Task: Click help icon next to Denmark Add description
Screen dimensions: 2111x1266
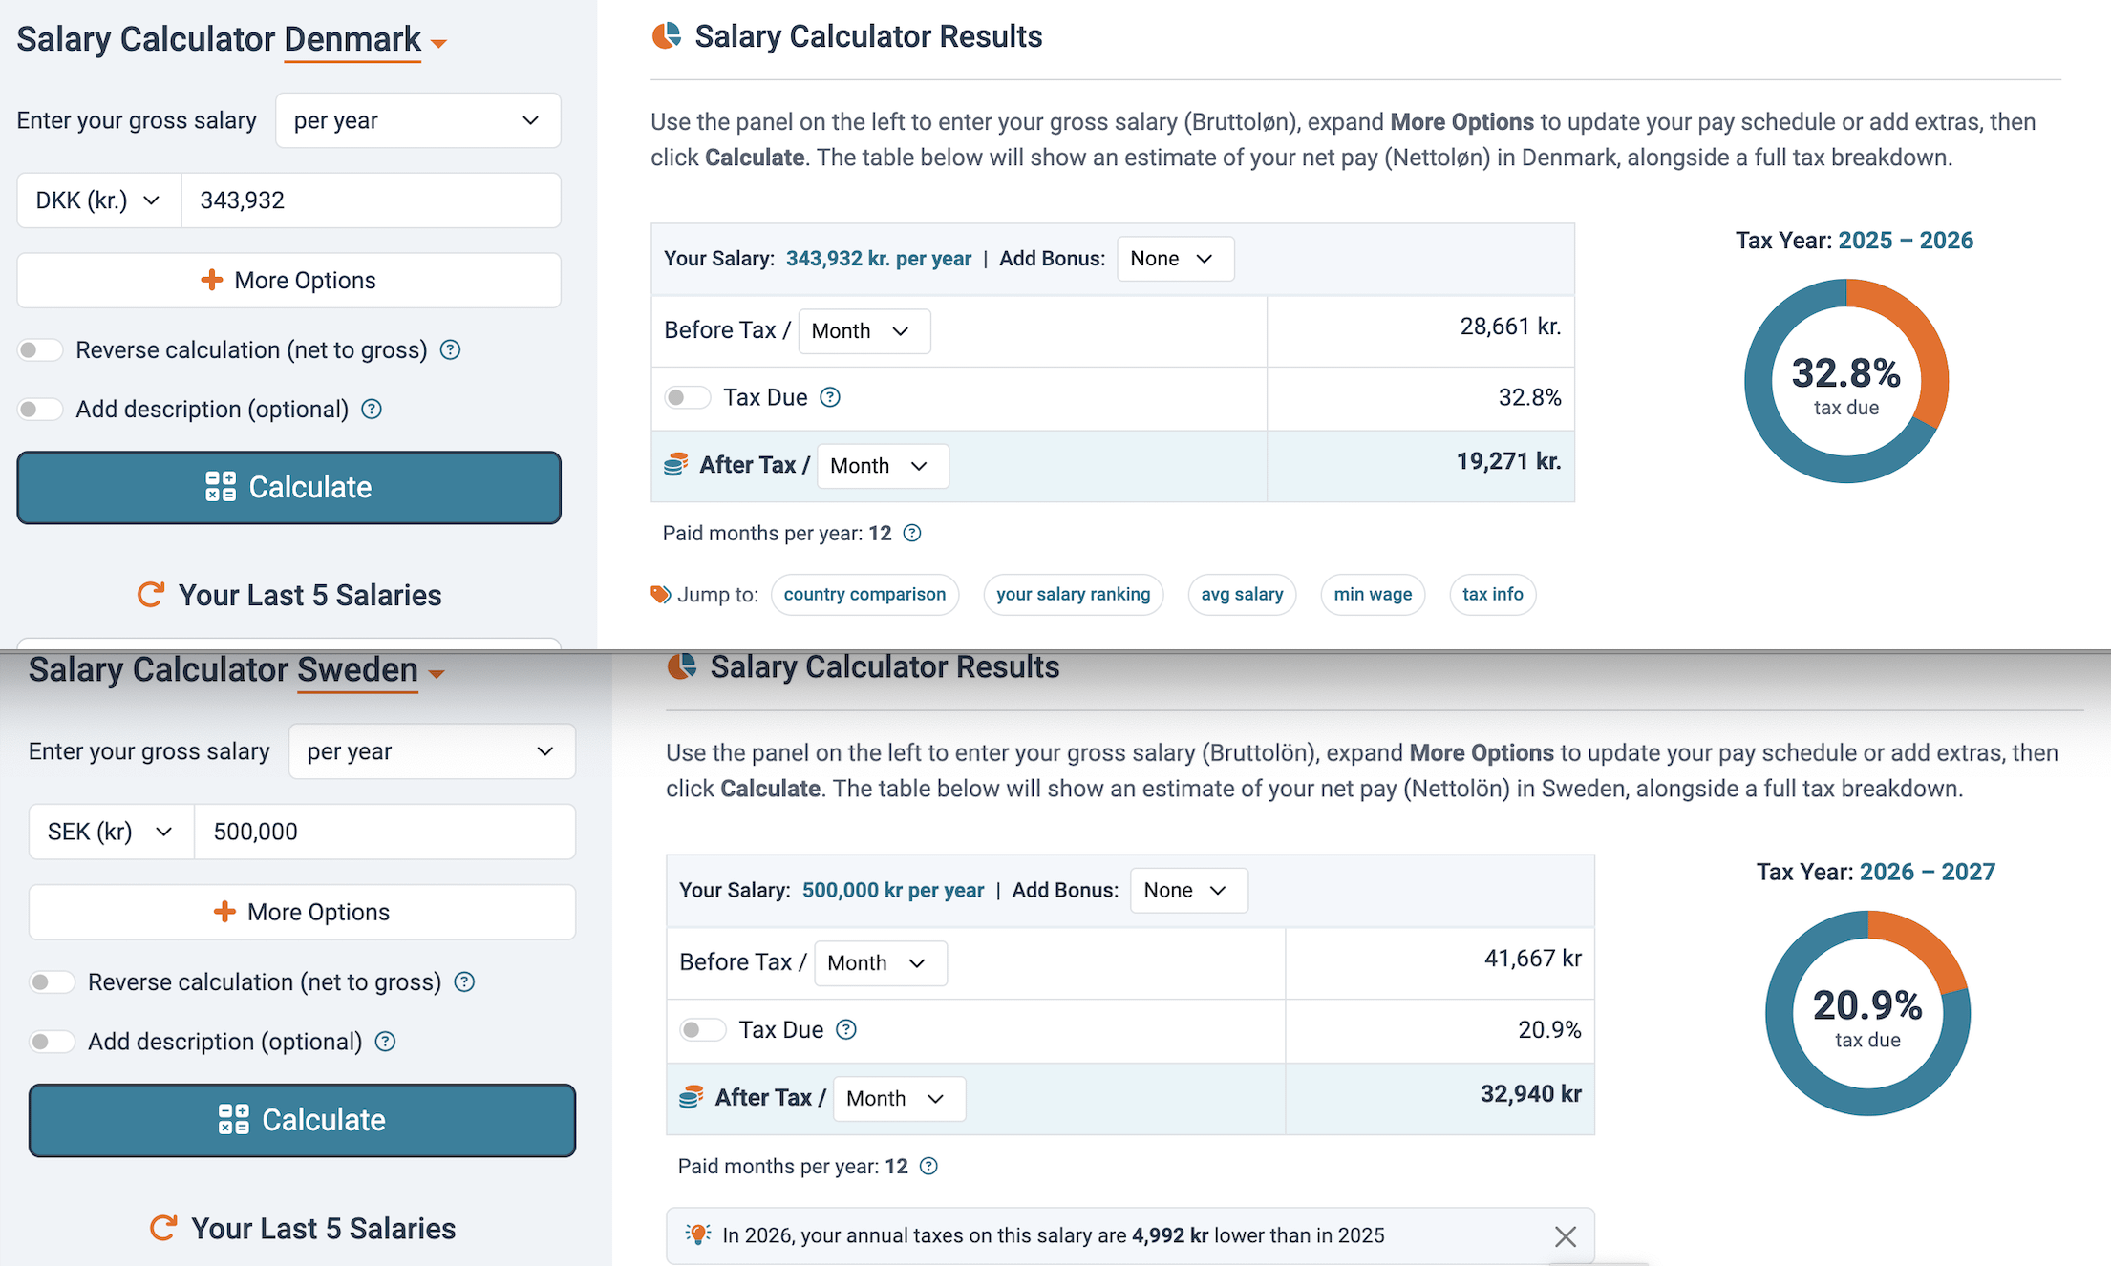Action: [372, 410]
